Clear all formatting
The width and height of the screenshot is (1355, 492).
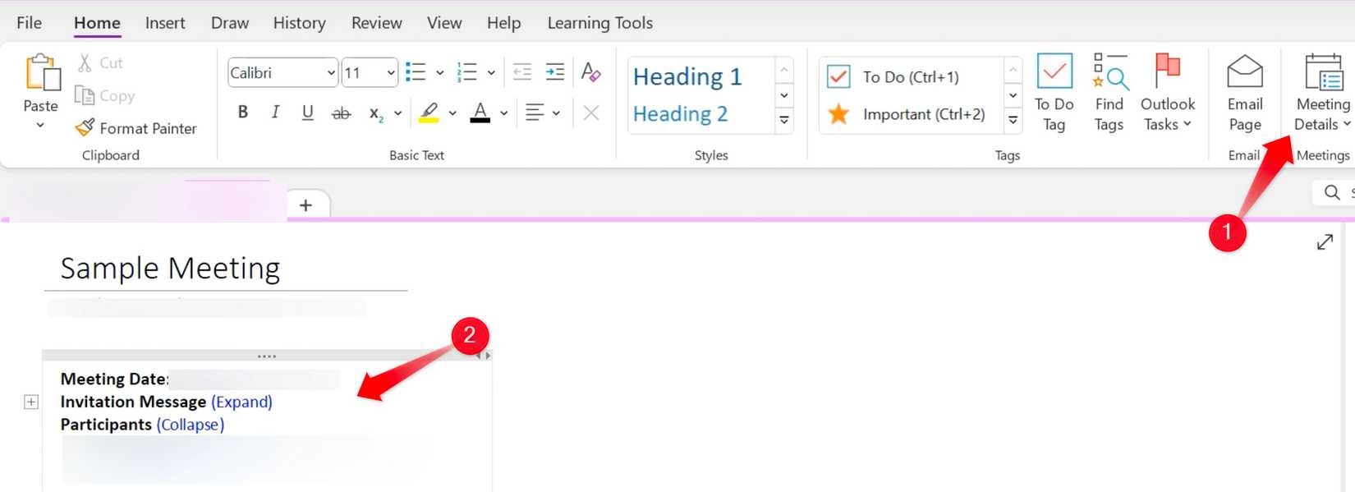click(x=591, y=72)
